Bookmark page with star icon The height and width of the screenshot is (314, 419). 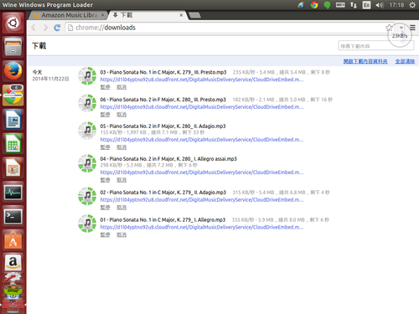pos(389,28)
